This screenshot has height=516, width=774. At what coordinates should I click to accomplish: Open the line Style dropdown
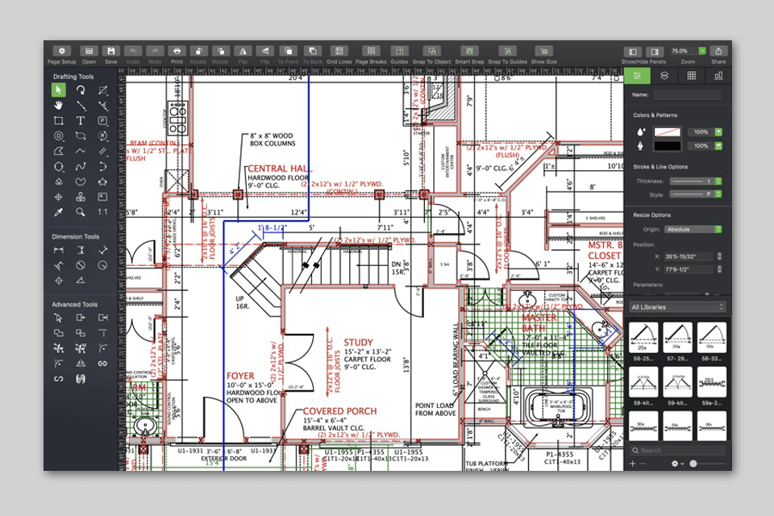pyautogui.click(x=696, y=194)
